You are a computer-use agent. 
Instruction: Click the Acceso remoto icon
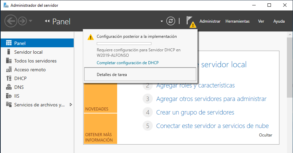pyautogui.click(x=9, y=69)
